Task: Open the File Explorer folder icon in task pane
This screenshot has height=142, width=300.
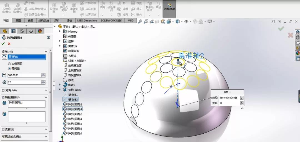Action: coord(297,43)
